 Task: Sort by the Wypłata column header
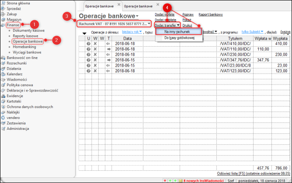[x=280, y=38]
